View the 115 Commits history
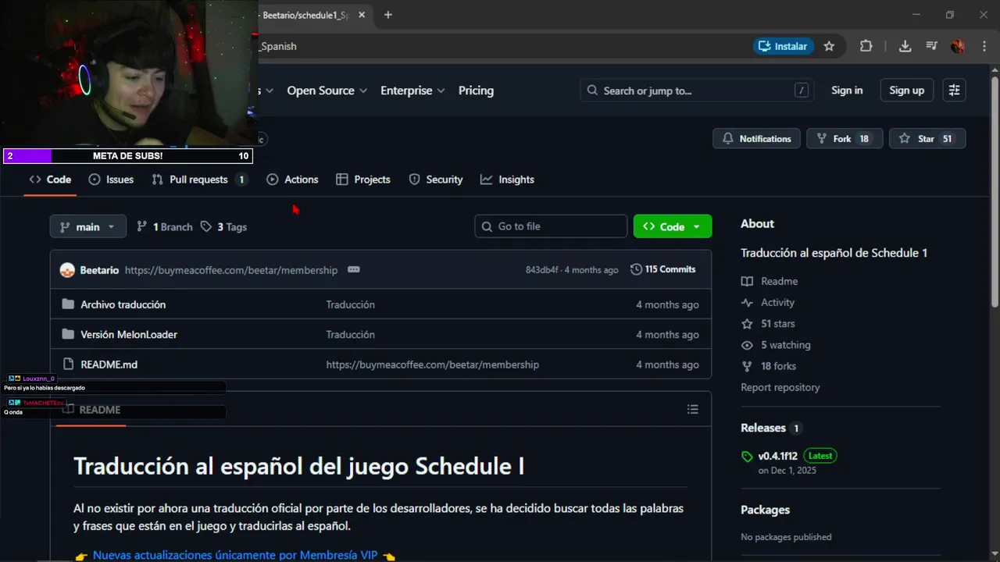This screenshot has width=1000, height=562. 662,269
